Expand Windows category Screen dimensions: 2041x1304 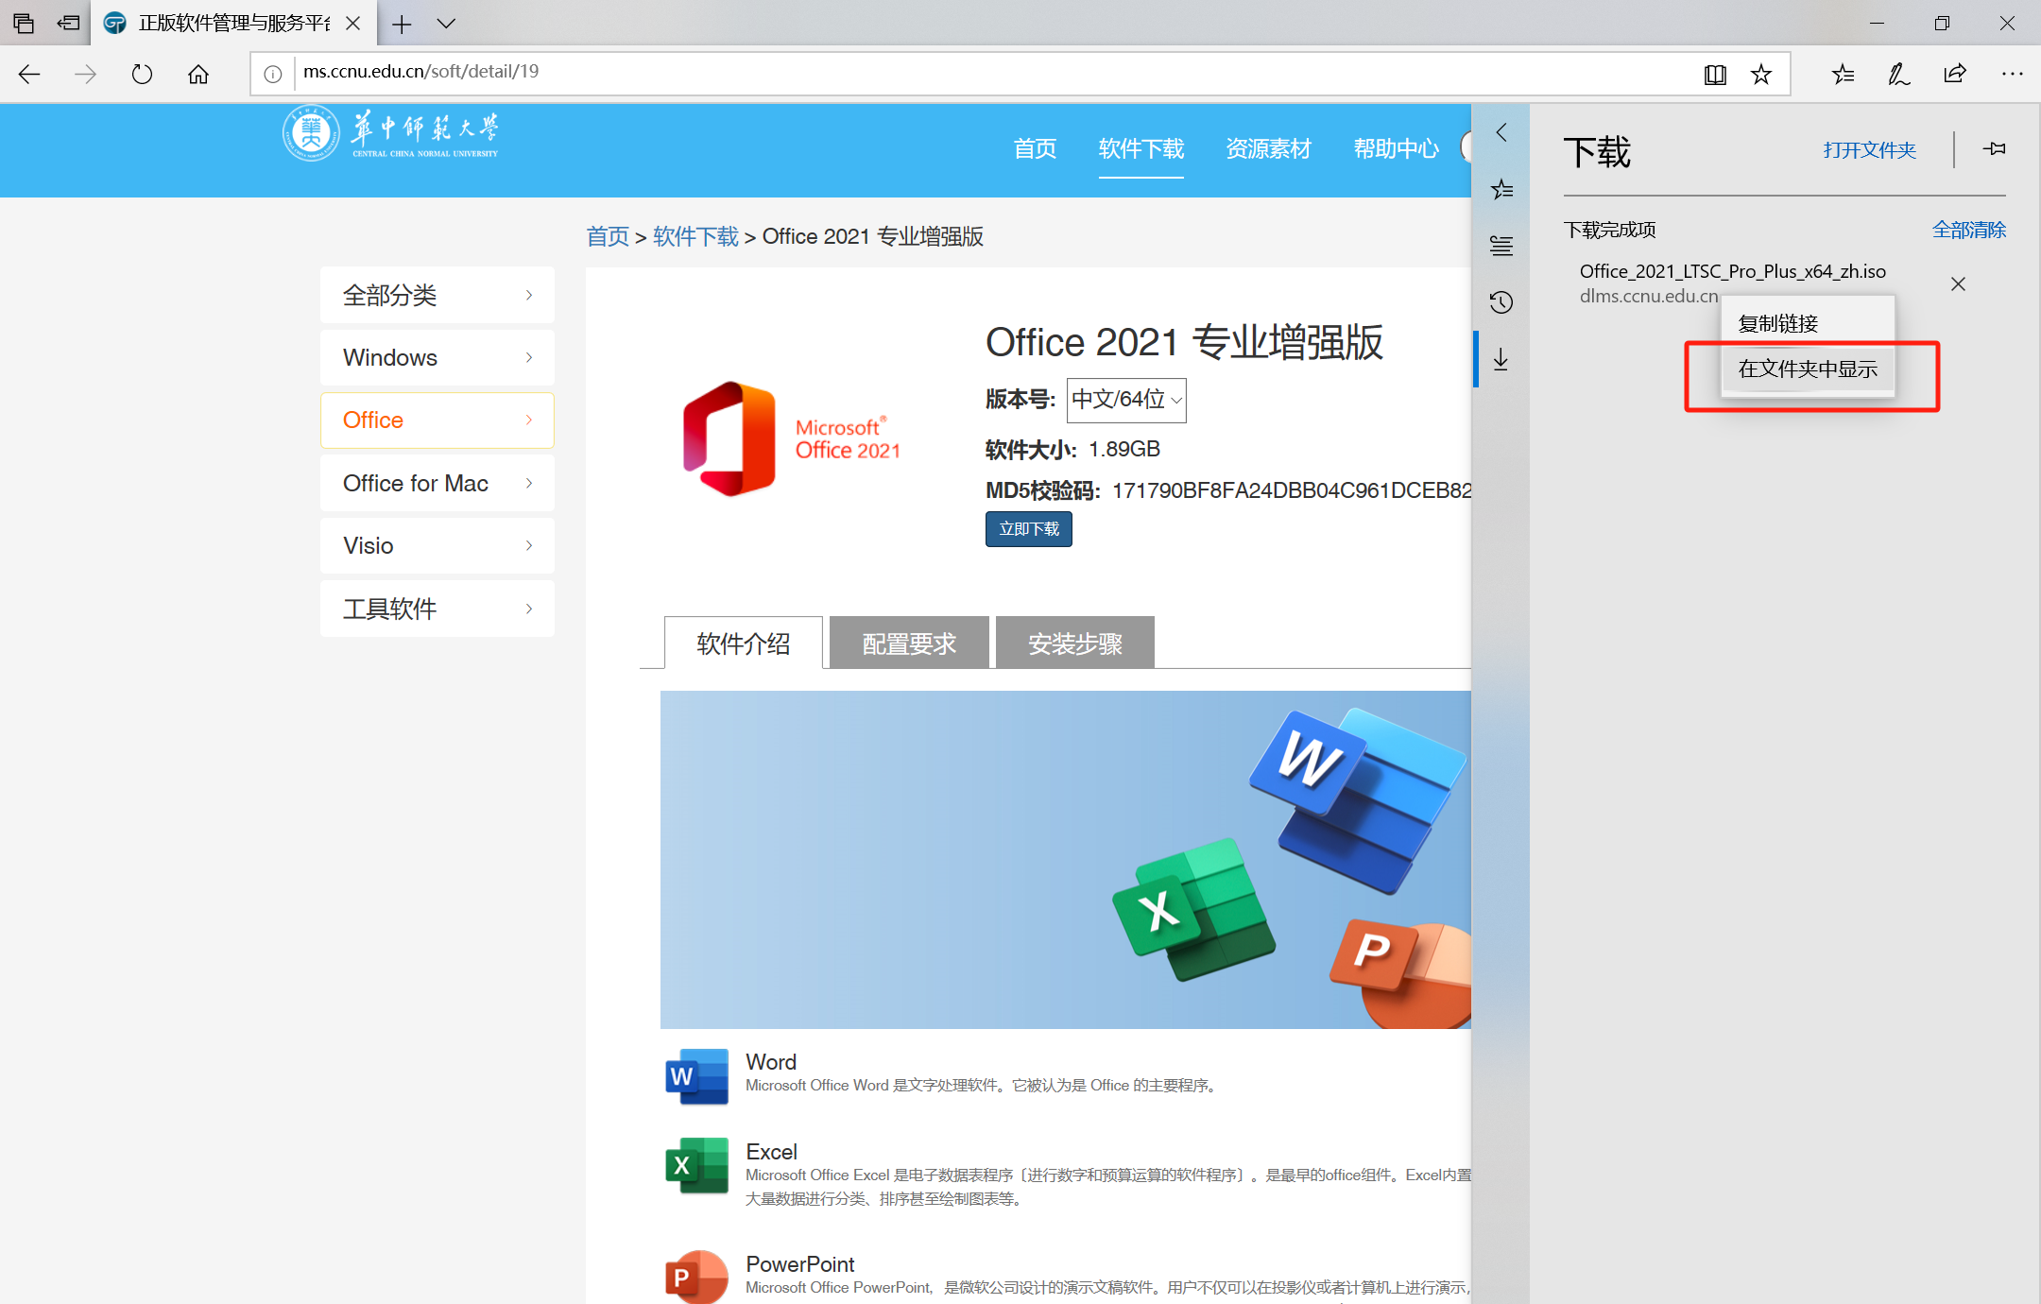437,357
